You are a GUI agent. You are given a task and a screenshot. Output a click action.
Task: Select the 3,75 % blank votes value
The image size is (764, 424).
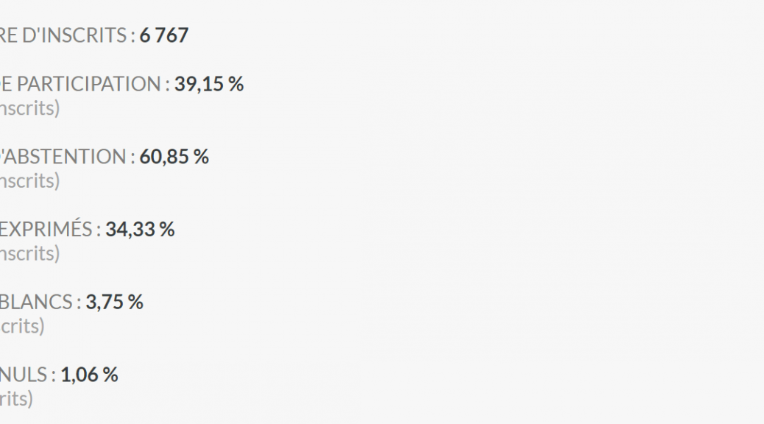[115, 302]
